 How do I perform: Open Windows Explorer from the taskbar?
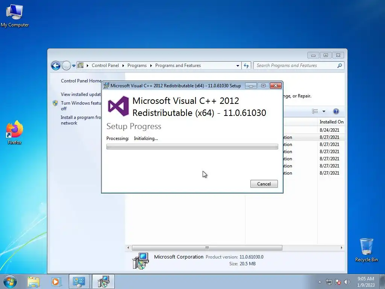[x=33, y=281]
